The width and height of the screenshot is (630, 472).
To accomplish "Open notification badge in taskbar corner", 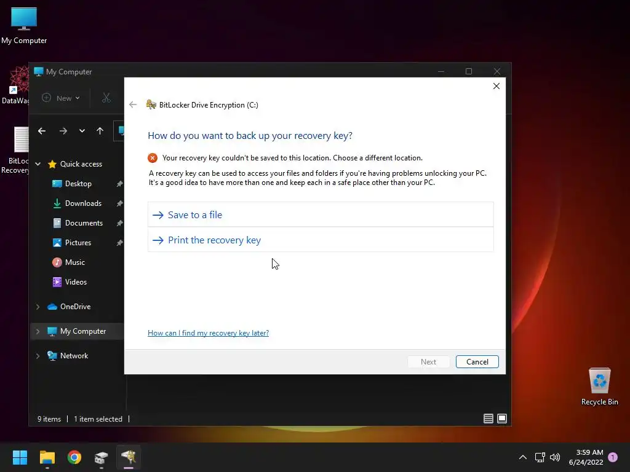I will coord(613,457).
